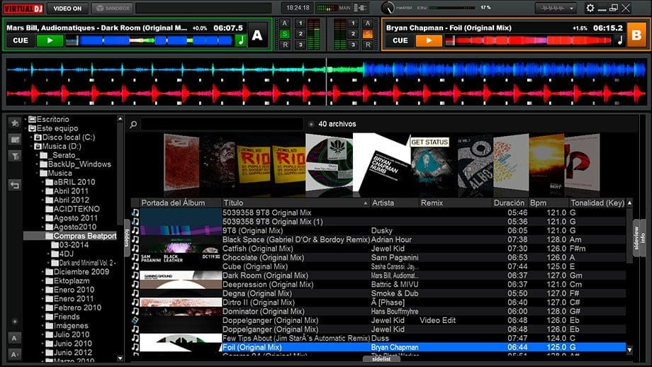The width and height of the screenshot is (652, 367).
Task: Click the search magnifier icon in browser
Action: tap(133, 124)
